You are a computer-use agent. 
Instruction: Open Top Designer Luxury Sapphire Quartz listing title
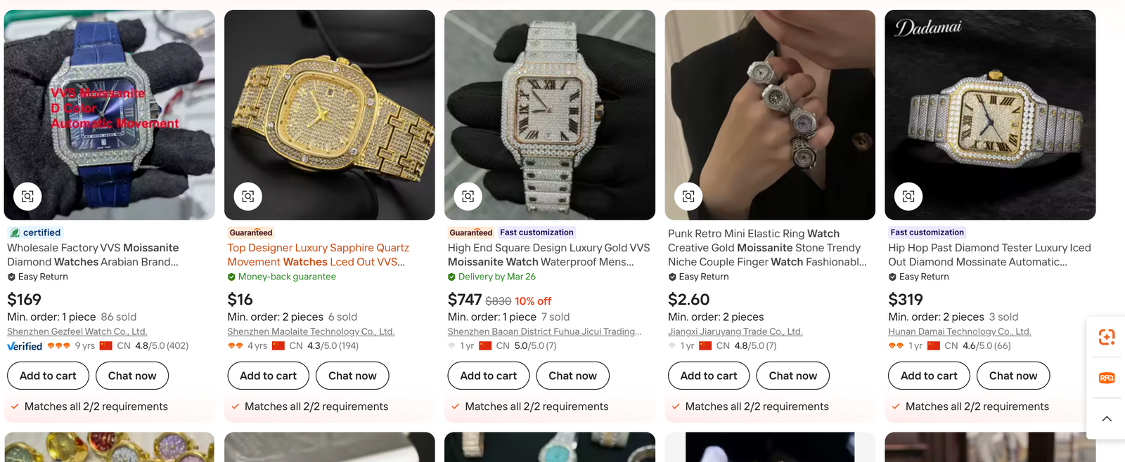[318, 255]
